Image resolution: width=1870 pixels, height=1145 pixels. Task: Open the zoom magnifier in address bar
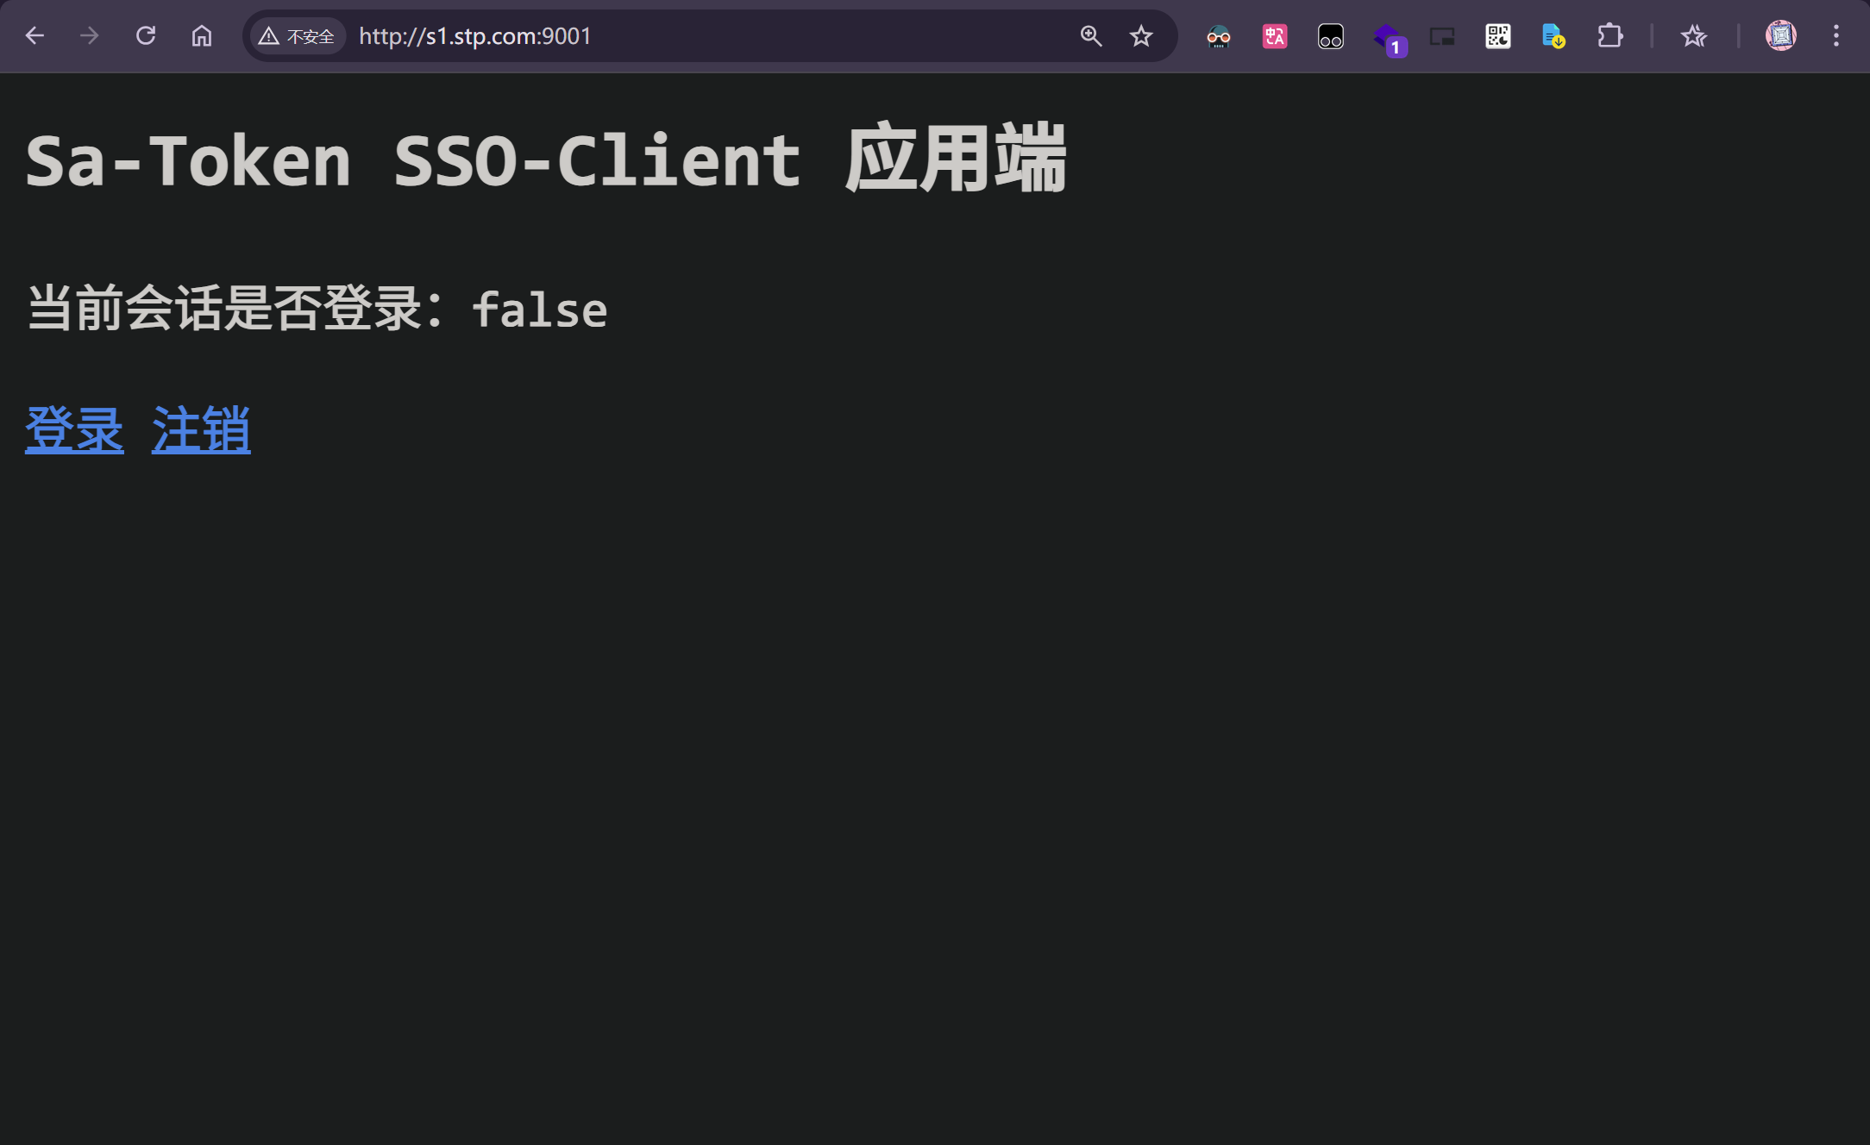tap(1091, 36)
